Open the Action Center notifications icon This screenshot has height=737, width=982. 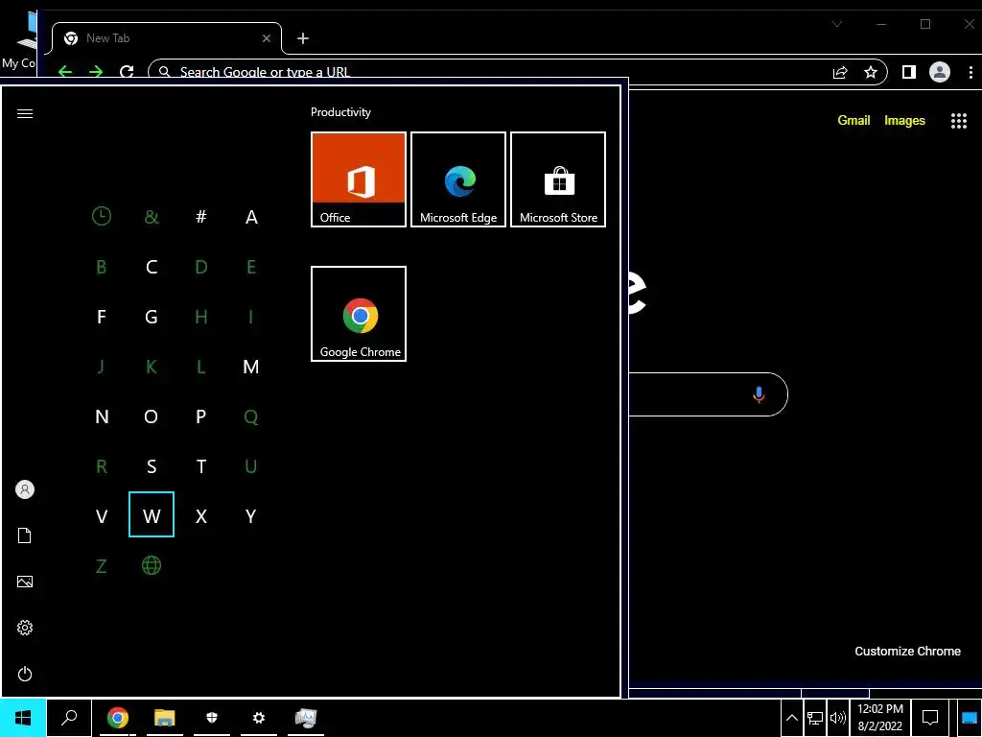click(930, 718)
